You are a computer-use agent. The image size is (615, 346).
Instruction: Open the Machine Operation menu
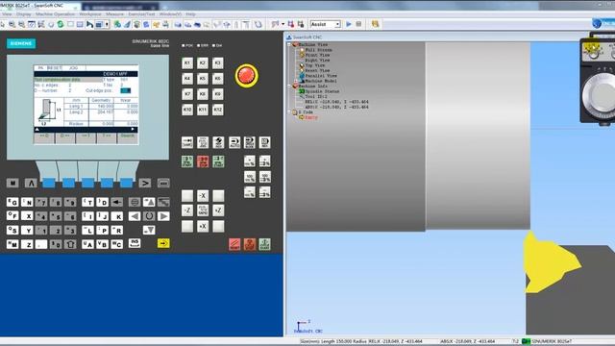[x=55, y=14]
